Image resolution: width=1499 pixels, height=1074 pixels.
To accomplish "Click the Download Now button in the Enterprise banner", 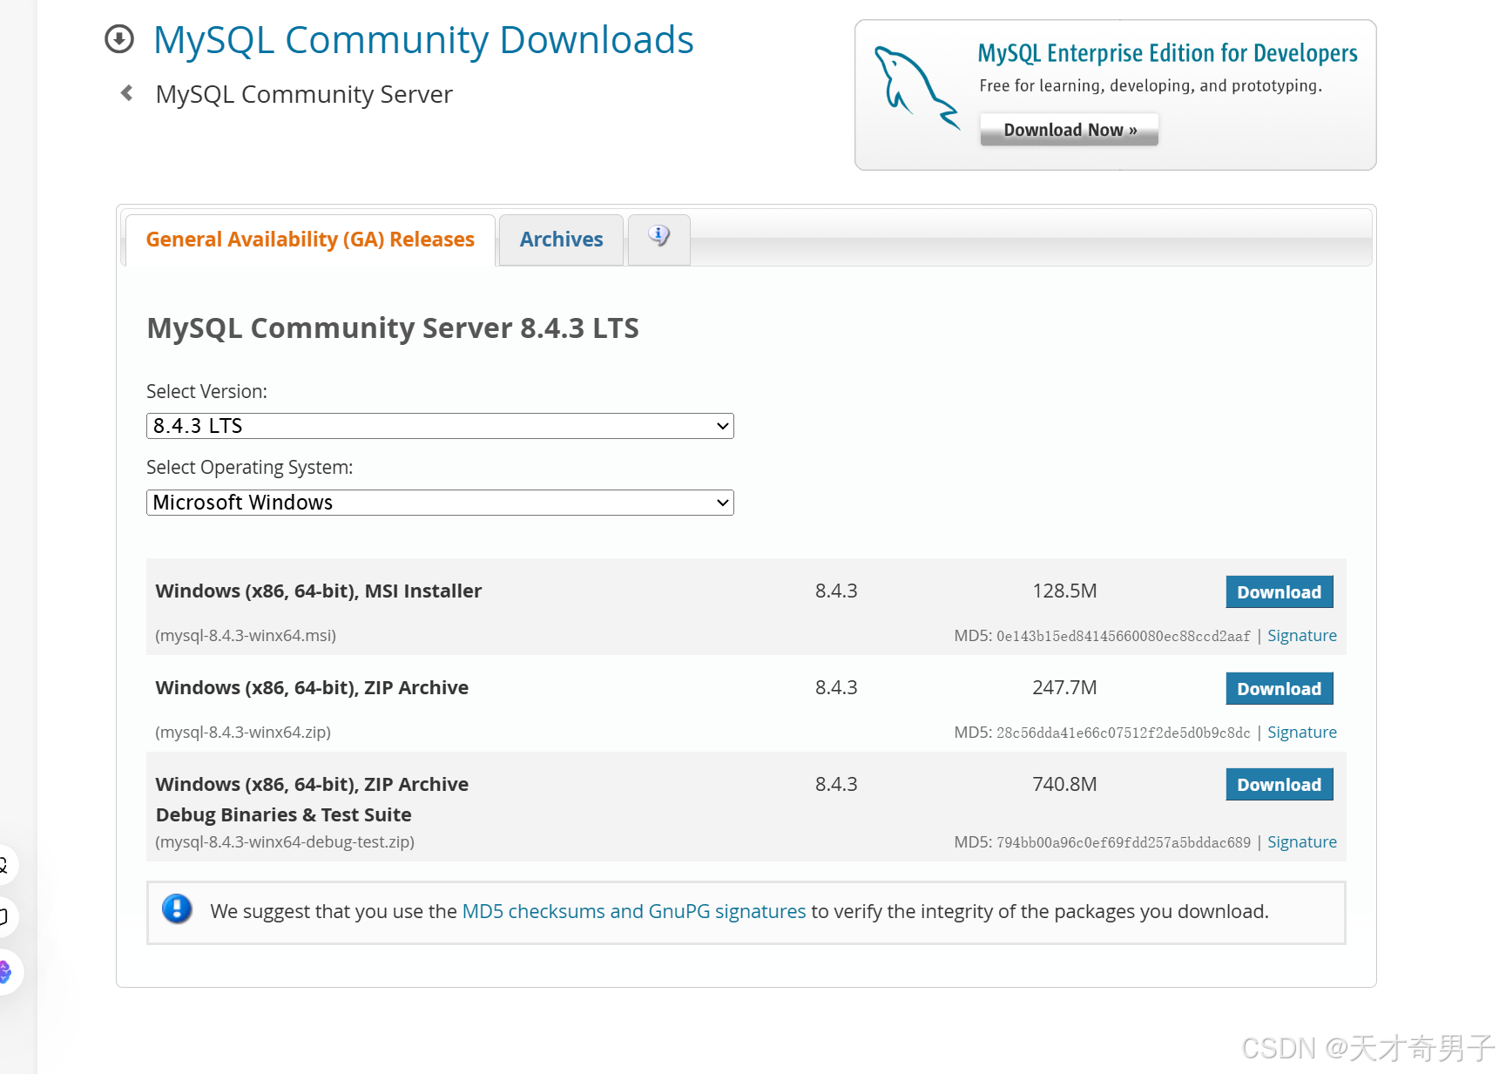I will click(x=1070, y=130).
